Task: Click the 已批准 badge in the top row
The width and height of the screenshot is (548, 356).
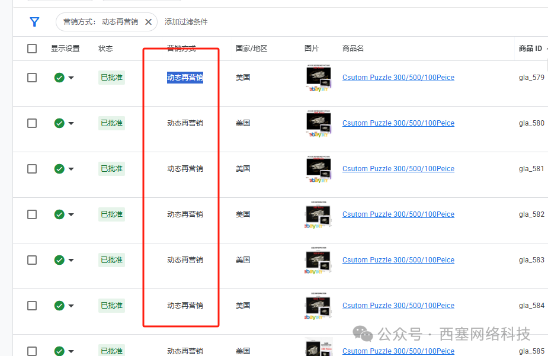Action: [x=111, y=78]
